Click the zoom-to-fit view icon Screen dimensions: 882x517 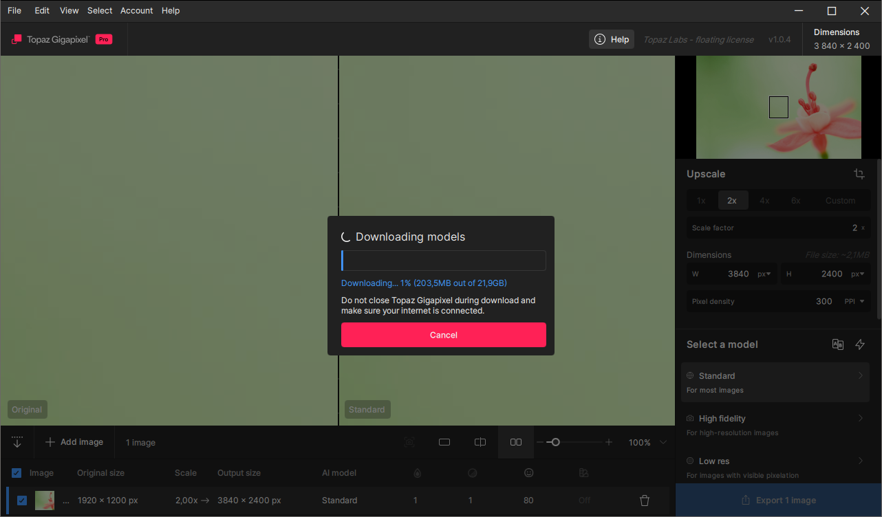(409, 442)
